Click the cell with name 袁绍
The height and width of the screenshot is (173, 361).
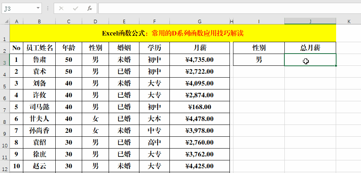point(39,142)
